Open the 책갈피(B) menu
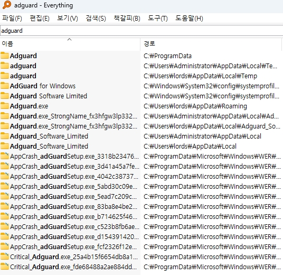The width and height of the screenshot is (283, 275). click(x=127, y=19)
